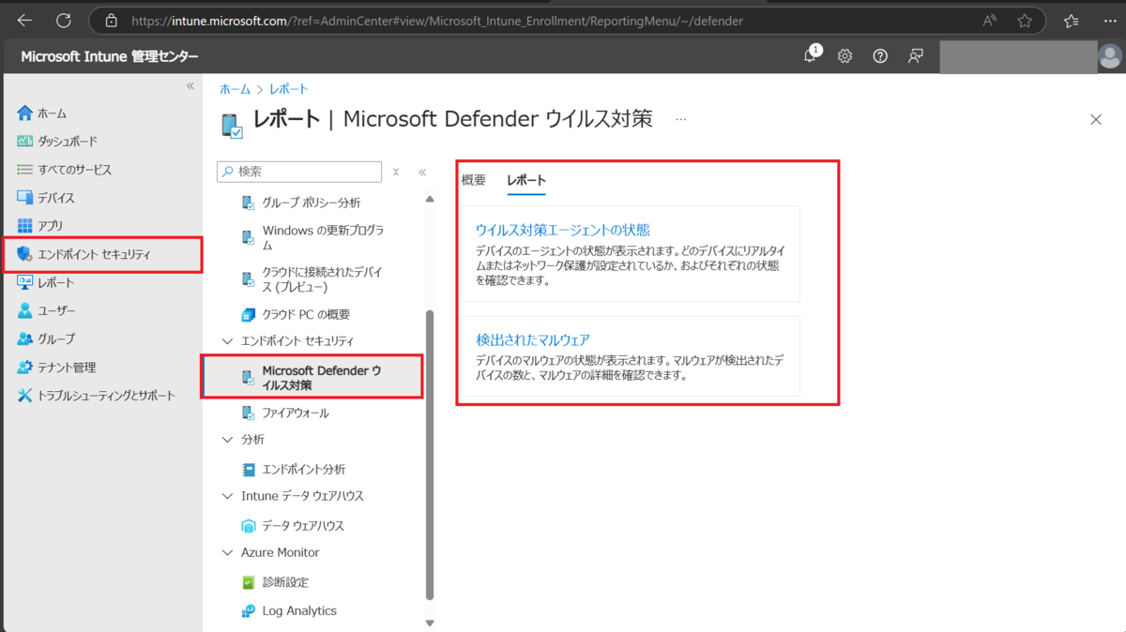Screen dimensions: 1126x632
Task: Click the menu scroll up arrow
Action: tap(430, 199)
